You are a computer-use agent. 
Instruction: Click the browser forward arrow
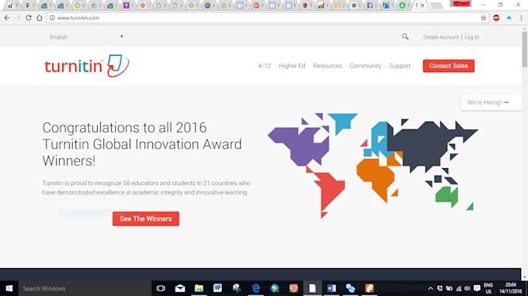pos(18,18)
